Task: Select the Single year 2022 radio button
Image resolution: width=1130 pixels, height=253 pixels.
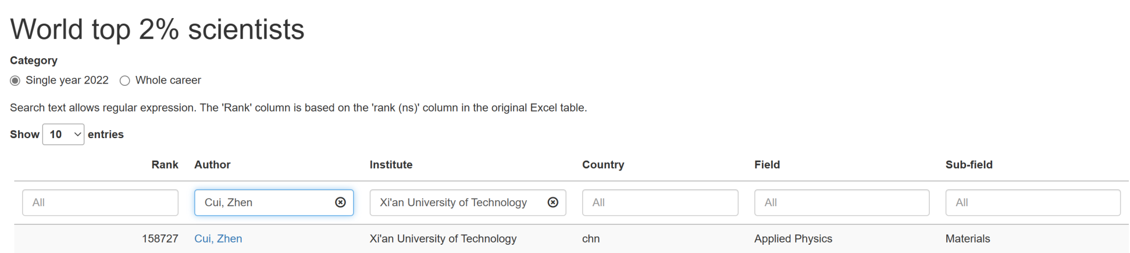Action: pyautogui.click(x=15, y=81)
